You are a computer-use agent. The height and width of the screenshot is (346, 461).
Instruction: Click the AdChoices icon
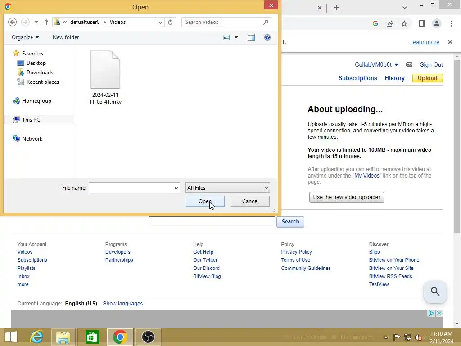tap(431, 314)
